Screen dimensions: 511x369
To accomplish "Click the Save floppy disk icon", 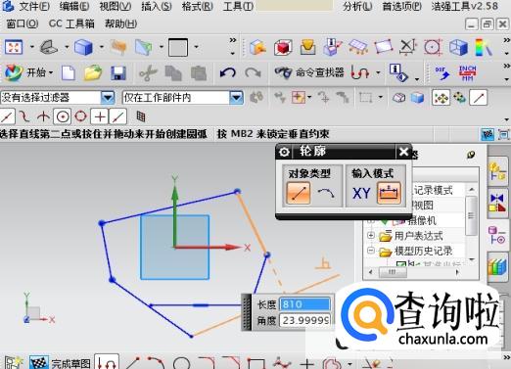I will (x=118, y=72).
